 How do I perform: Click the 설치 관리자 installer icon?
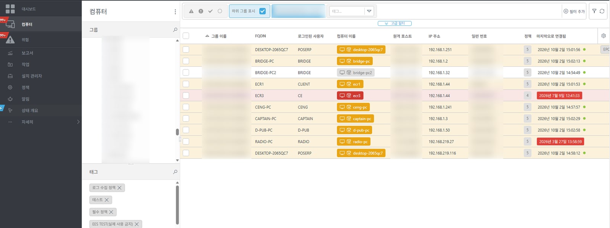[x=10, y=76]
